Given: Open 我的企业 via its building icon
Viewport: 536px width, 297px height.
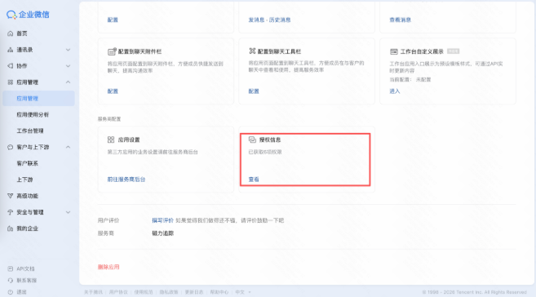Looking at the screenshot, I should click(11, 228).
